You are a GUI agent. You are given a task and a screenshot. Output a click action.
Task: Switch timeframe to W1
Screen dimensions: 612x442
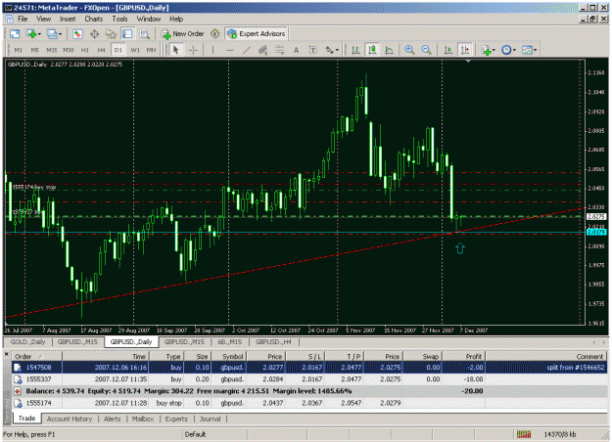click(135, 50)
